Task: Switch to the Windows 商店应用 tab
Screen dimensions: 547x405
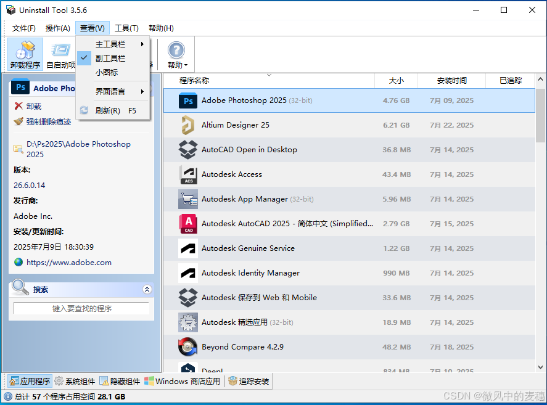Action: point(182,382)
